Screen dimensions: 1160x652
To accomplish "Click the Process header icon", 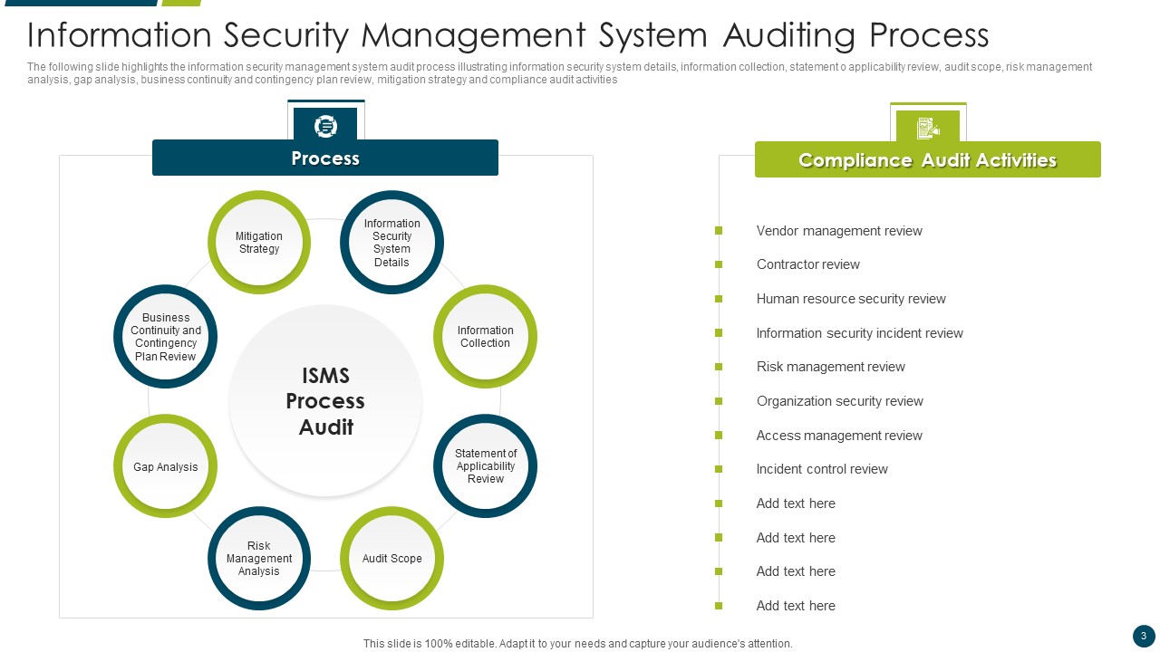I will click(325, 125).
